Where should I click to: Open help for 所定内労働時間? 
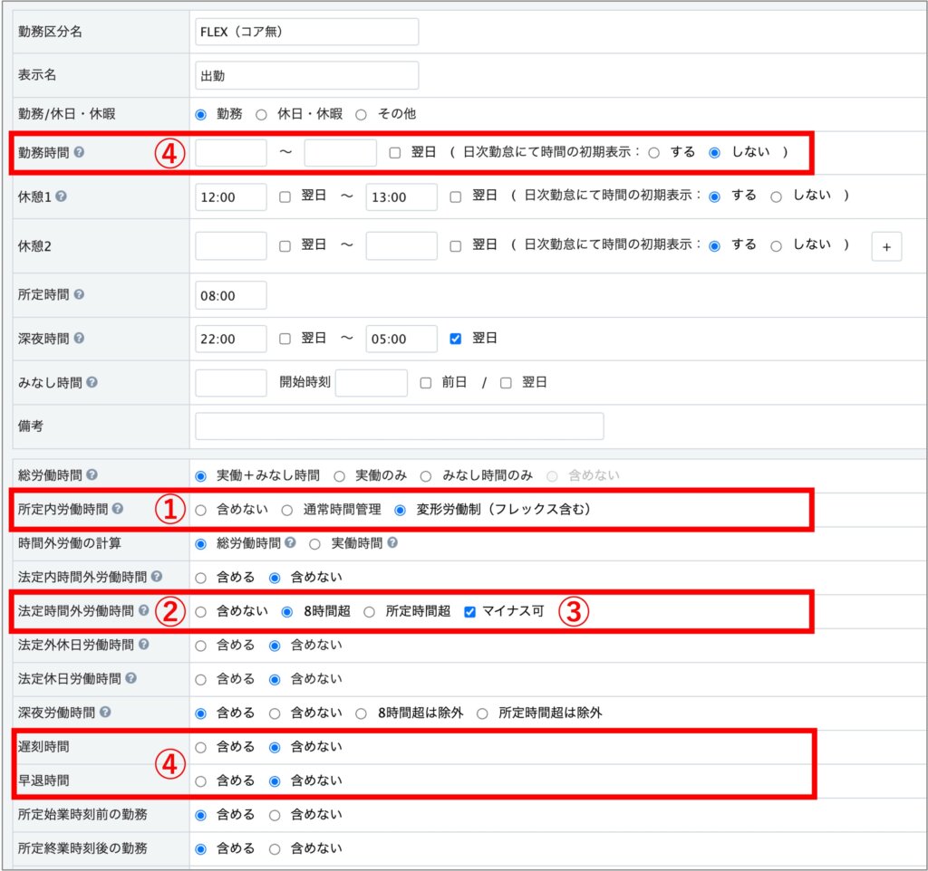pos(117,509)
